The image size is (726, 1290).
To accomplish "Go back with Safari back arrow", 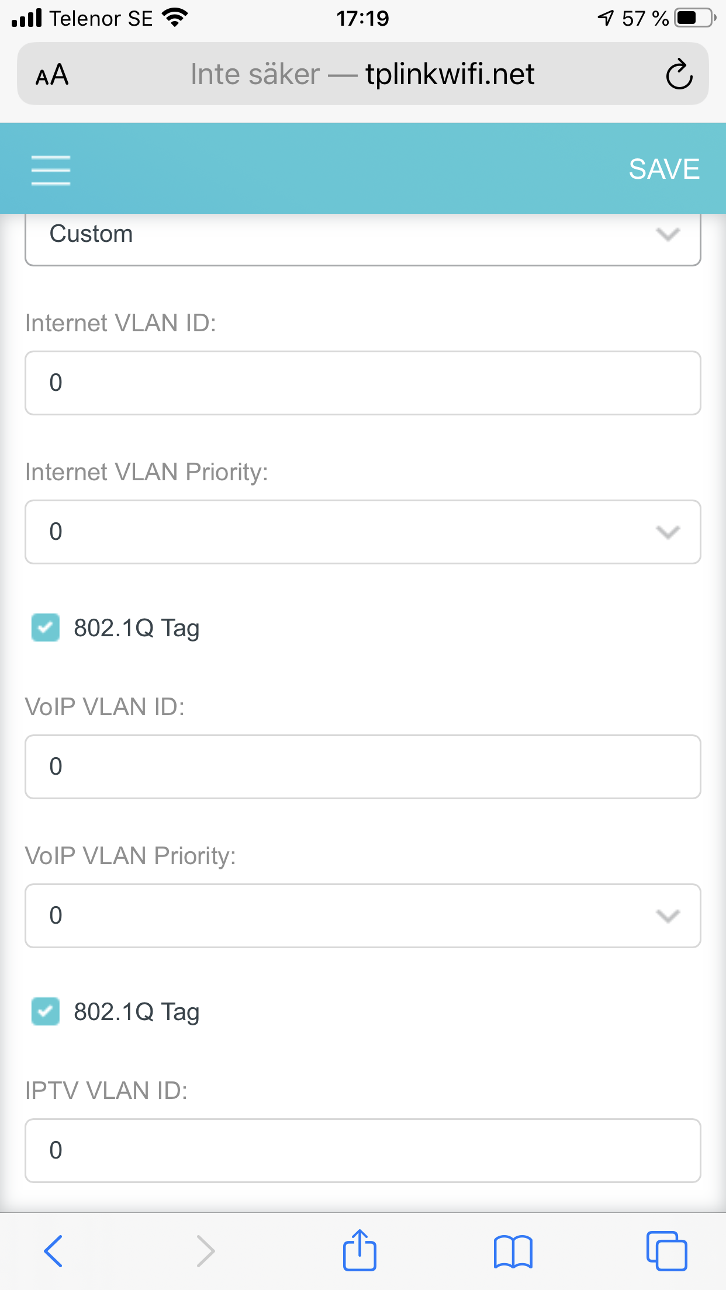I will tap(53, 1251).
